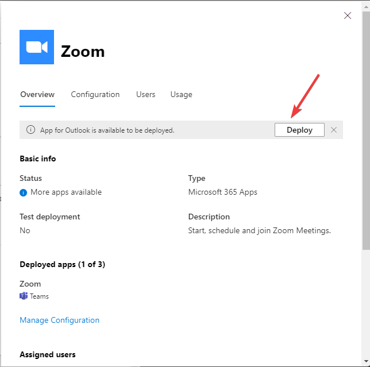Click the Teams icon under Deployed apps
Screen dimensions: 370x367
[24, 296]
